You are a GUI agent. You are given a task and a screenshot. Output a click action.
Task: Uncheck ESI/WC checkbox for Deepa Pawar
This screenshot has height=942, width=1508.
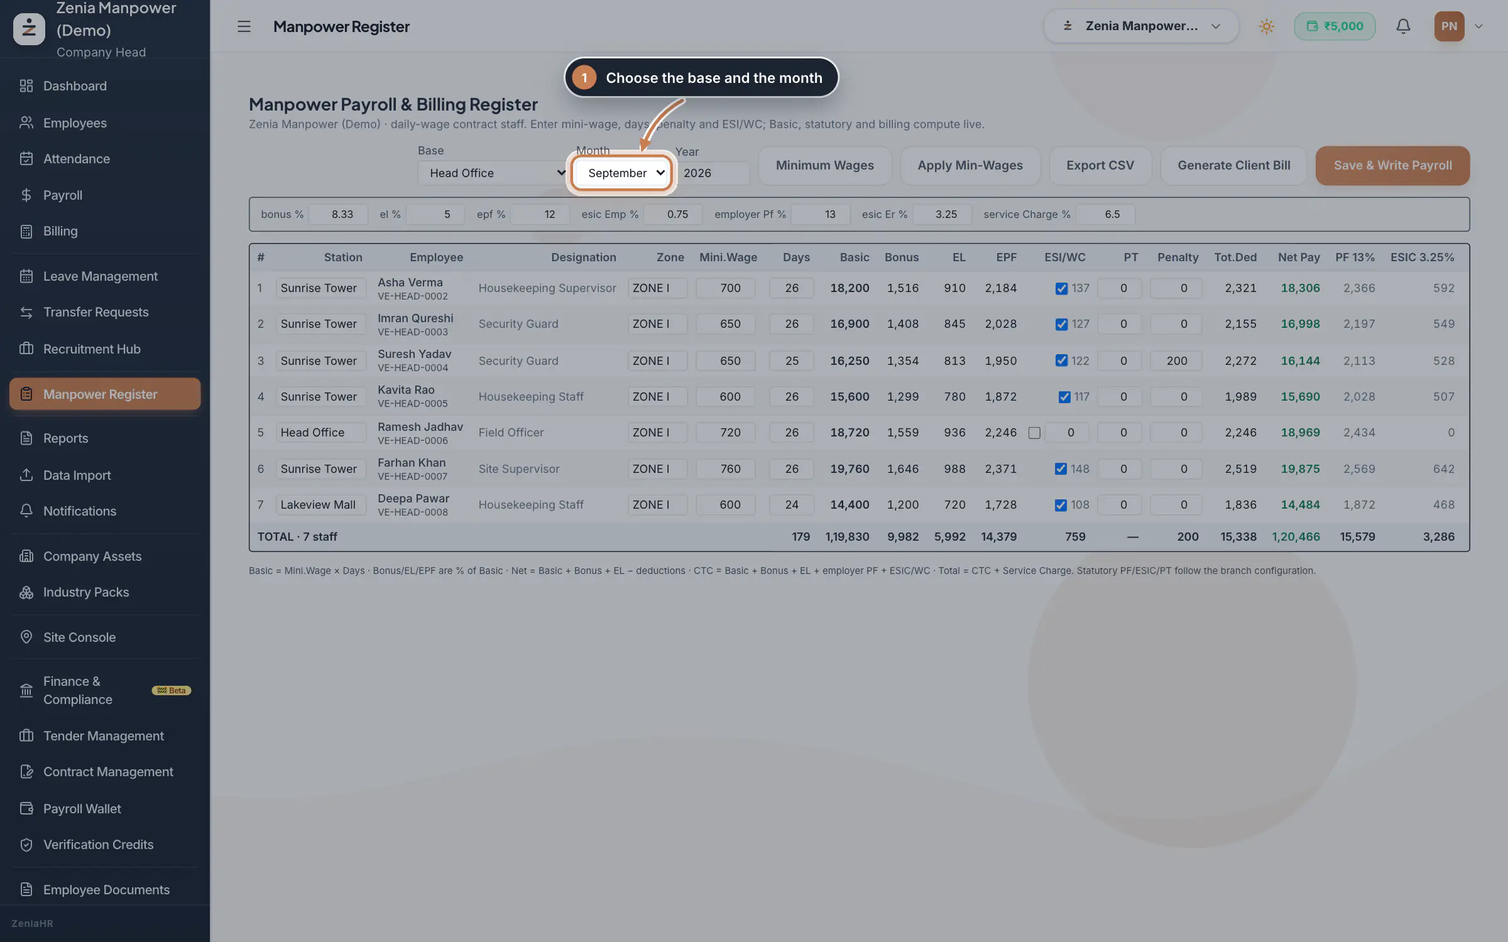1061,505
